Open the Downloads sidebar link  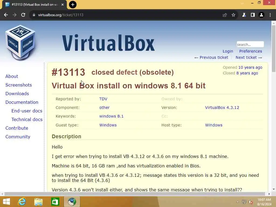(x=17, y=94)
